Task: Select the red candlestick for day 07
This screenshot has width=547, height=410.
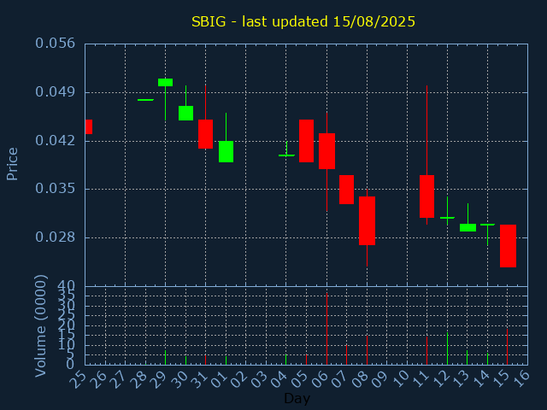Action: tap(346, 190)
